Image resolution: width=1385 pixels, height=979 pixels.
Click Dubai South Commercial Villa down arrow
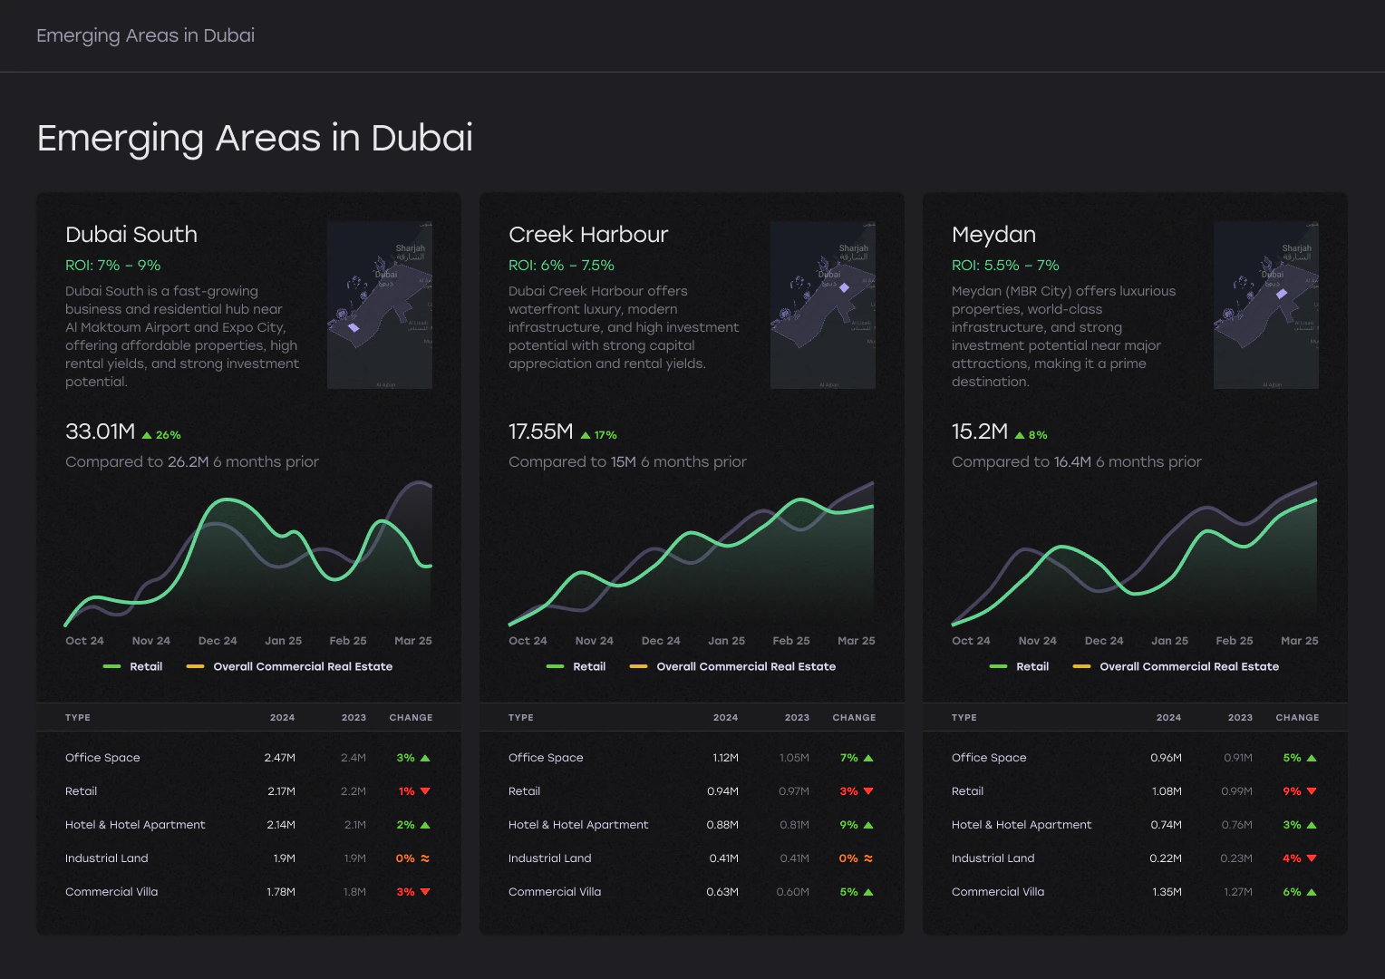click(x=425, y=892)
